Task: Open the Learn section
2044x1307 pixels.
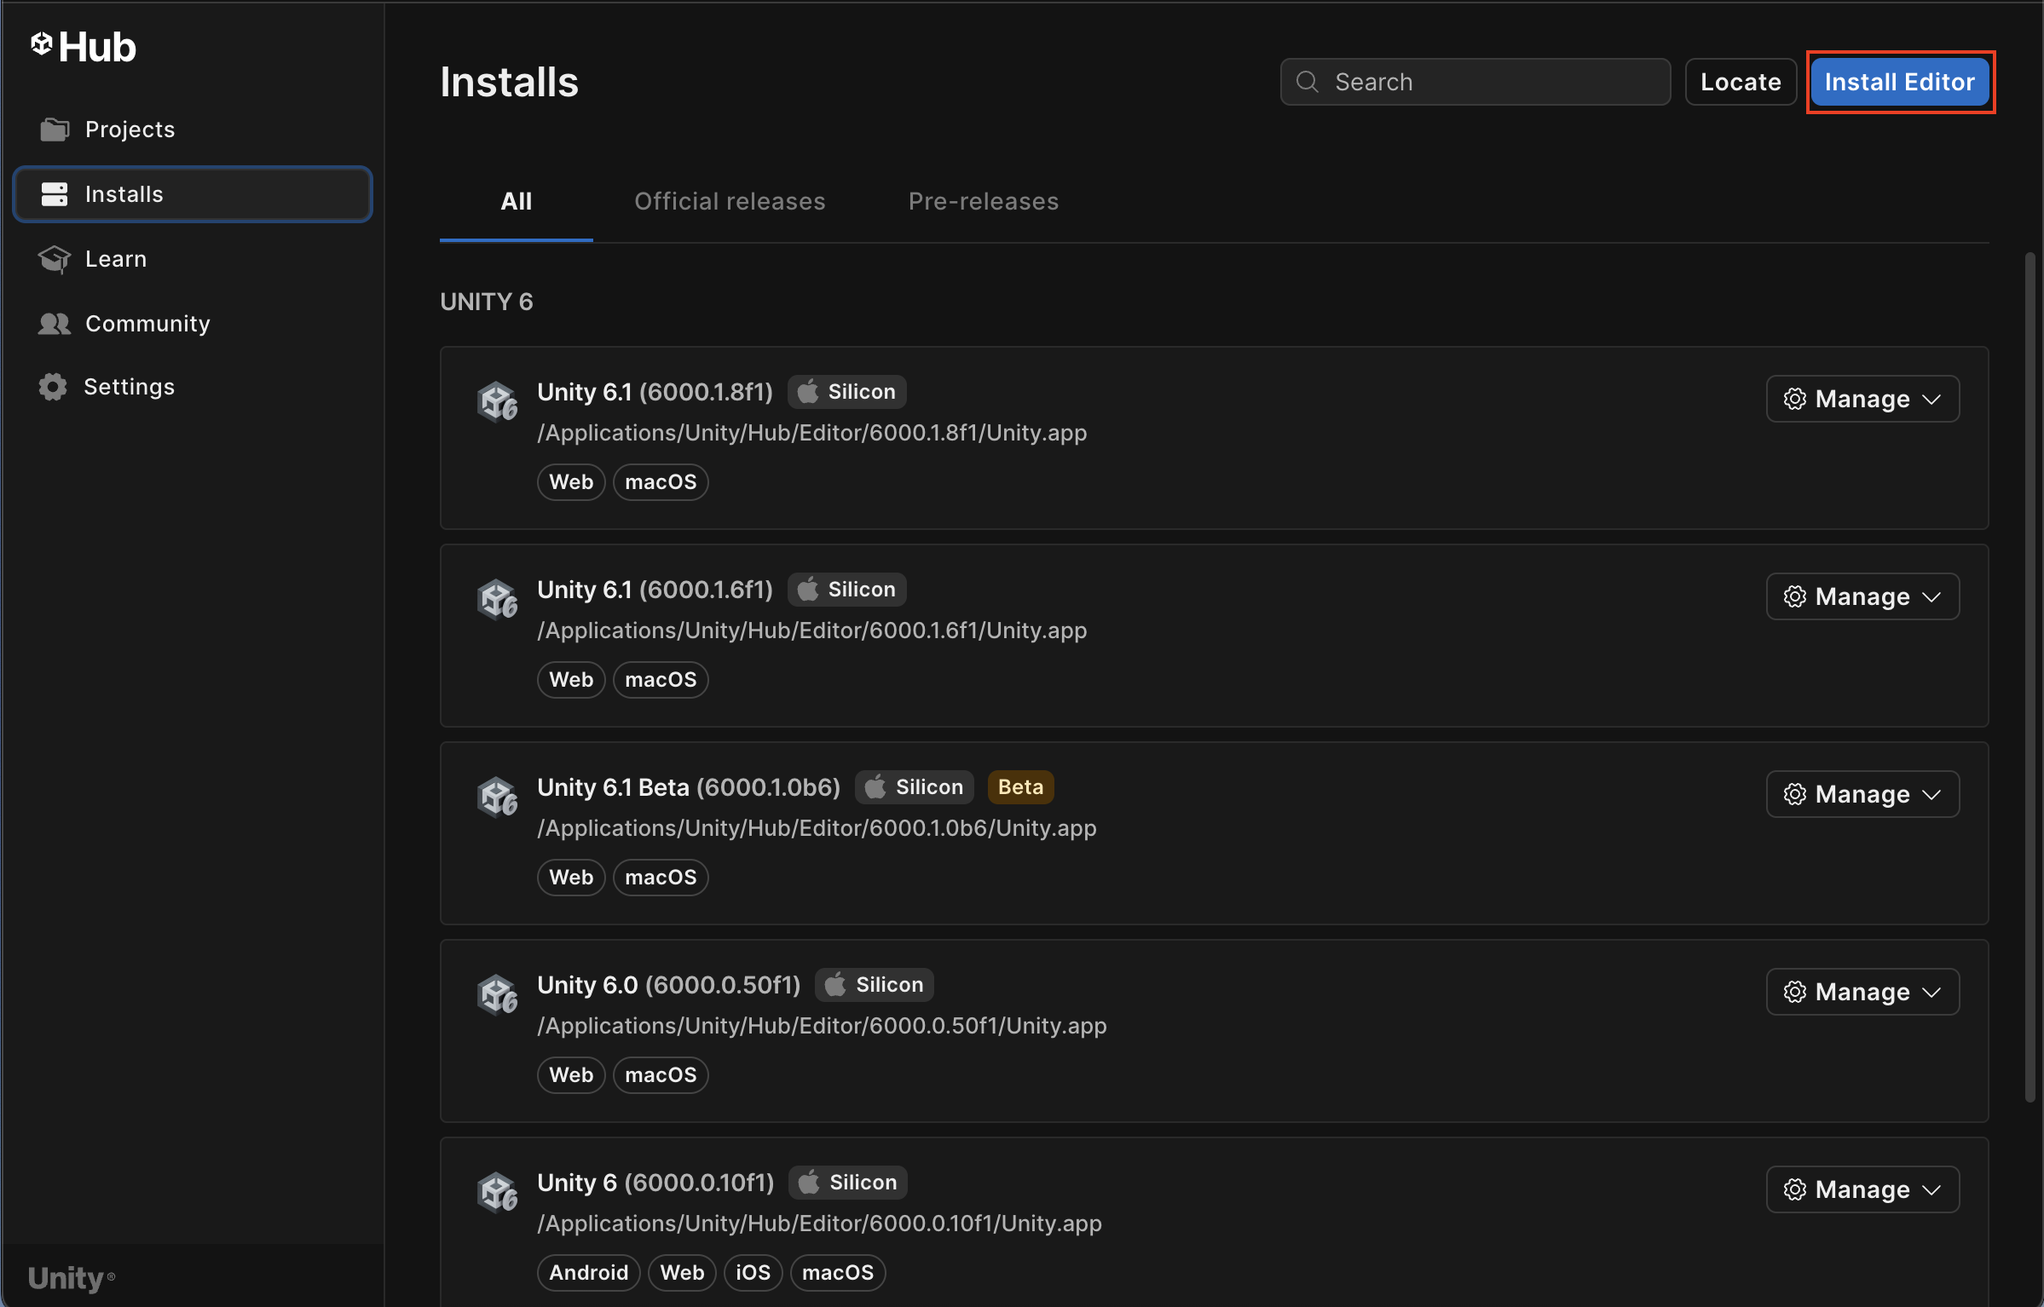Action: 114,258
